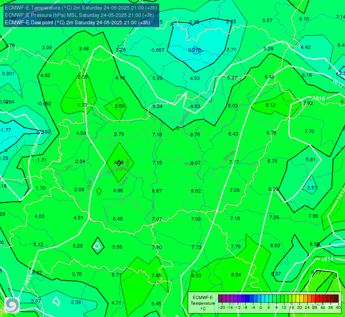Click the 6.12 data value
Viewport: 345px width, 317px height.
[271, 105]
